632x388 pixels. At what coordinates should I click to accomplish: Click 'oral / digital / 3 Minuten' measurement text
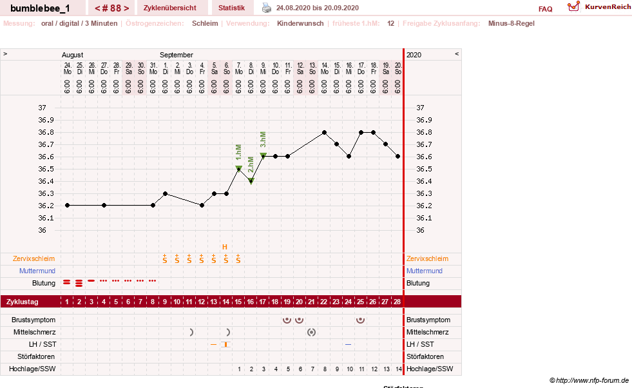click(79, 23)
